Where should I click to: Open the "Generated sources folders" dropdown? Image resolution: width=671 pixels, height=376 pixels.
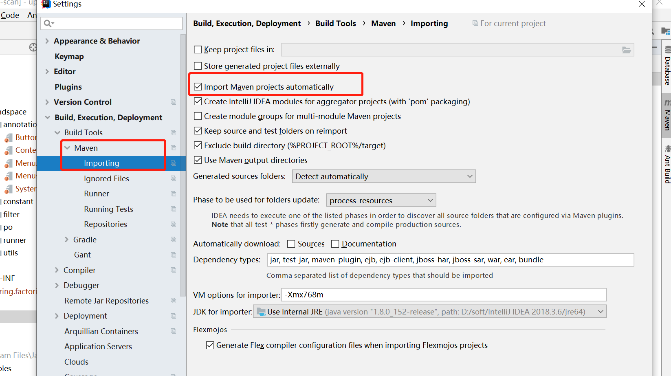(x=384, y=176)
